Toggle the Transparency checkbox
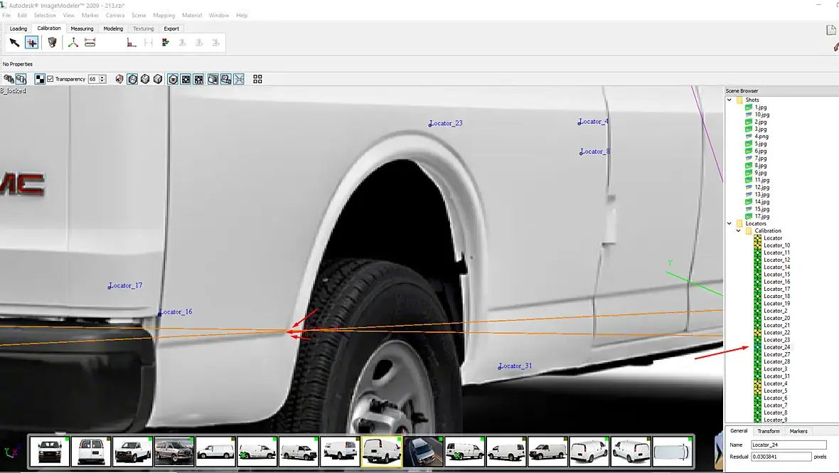This screenshot has height=473, width=839. pos(50,79)
